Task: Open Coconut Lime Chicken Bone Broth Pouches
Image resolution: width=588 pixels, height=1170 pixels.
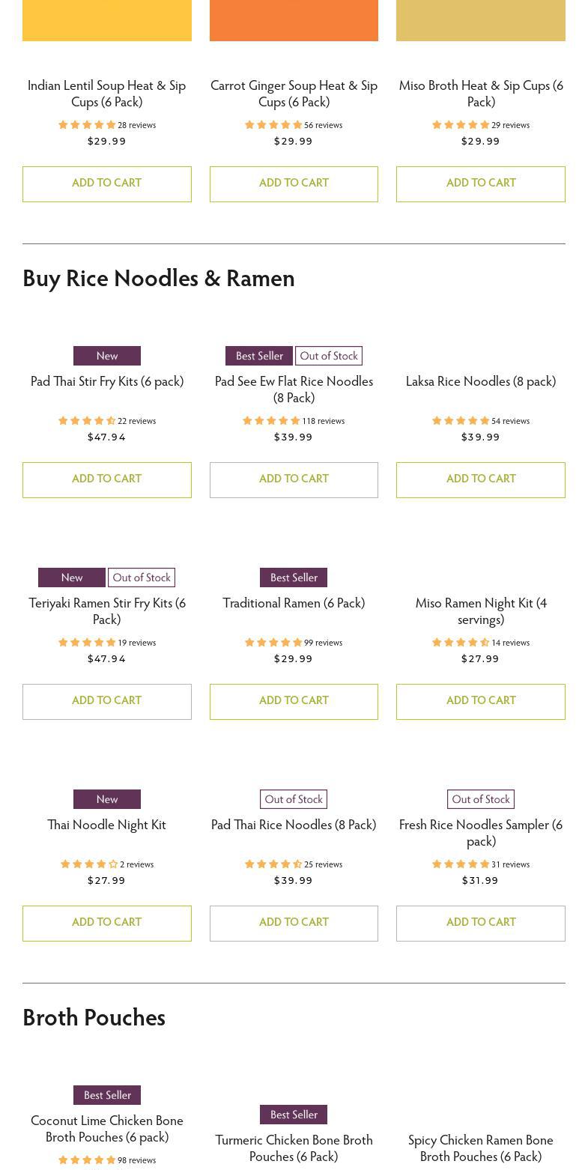Action: 106,1128
